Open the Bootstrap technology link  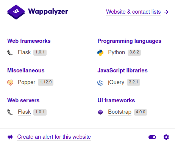click(120, 112)
